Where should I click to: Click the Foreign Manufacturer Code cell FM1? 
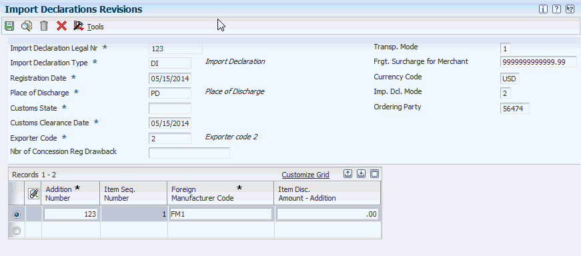pyautogui.click(x=221, y=214)
